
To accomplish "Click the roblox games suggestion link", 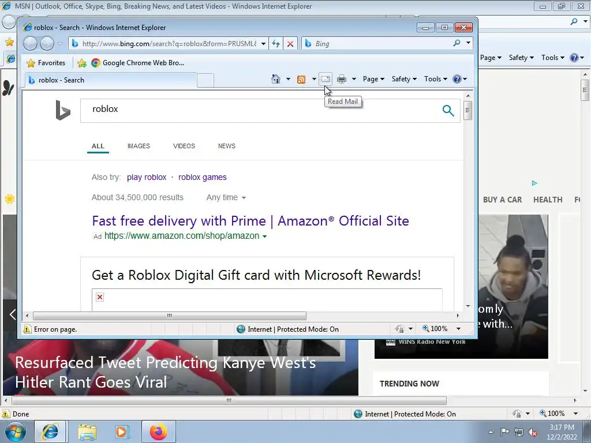I will (203, 178).
